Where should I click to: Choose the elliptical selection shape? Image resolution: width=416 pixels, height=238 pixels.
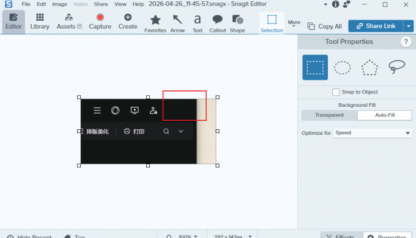coord(342,68)
